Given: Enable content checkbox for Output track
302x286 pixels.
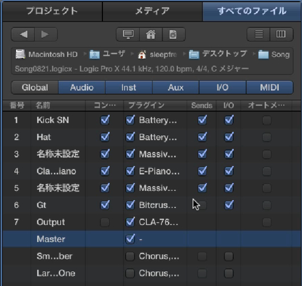Looking at the screenshot, I should coord(105,222).
